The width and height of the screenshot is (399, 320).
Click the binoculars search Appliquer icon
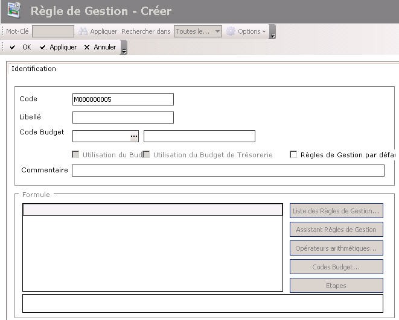pyautogui.click(x=83, y=31)
